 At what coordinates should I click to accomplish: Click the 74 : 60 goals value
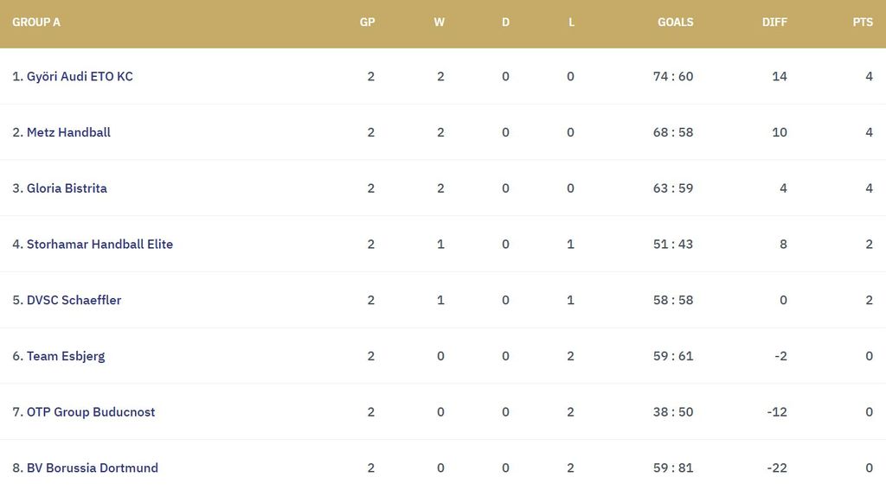[673, 76]
